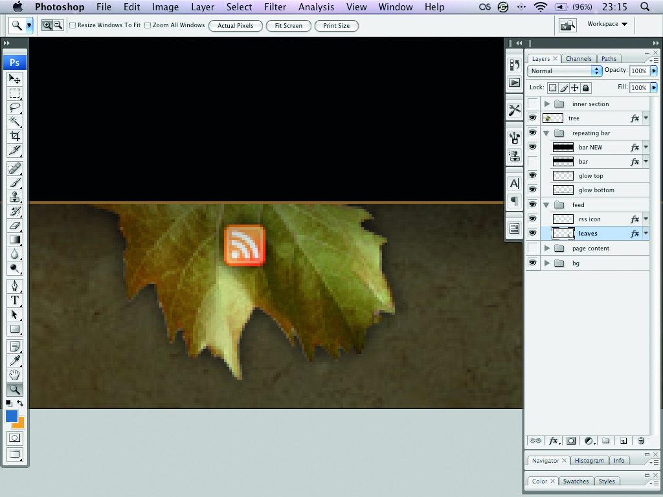Click the foreground blue color swatch
The image size is (663, 497).
10,415
